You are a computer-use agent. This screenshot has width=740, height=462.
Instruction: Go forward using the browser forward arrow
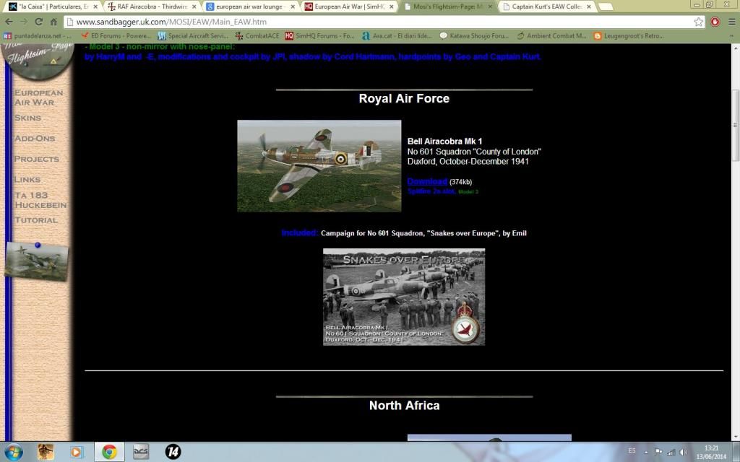click(x=24, y=22)
